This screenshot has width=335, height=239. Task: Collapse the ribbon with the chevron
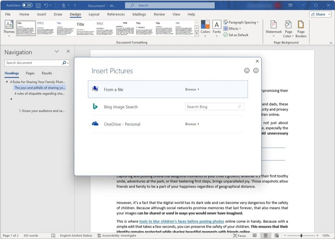tap(331, 43)
